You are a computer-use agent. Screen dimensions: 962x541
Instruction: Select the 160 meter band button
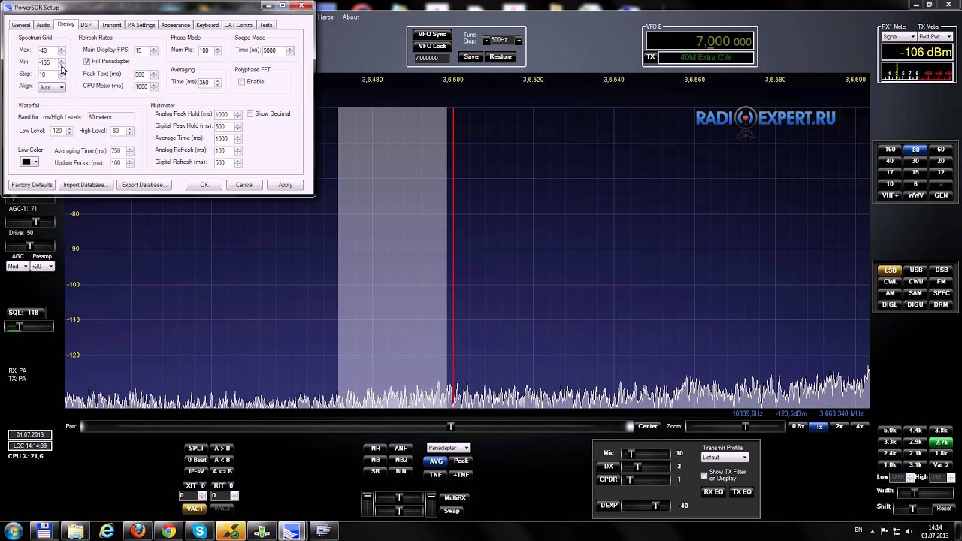[890, 150]
